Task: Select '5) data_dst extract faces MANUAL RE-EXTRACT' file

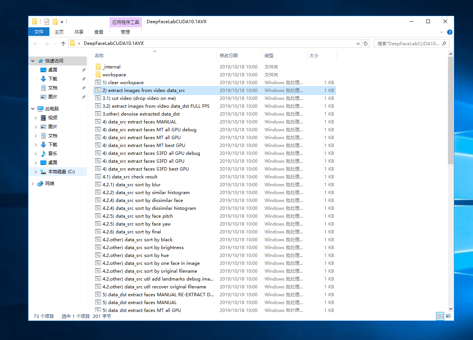Action: [214, 294]
